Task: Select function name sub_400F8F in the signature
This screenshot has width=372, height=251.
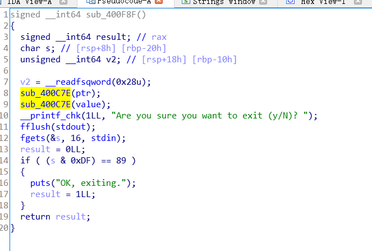Action: [111, 15]
